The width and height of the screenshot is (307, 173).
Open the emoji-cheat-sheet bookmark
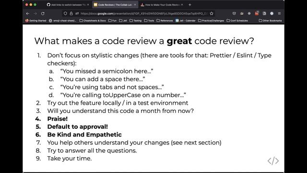(62, 21)
